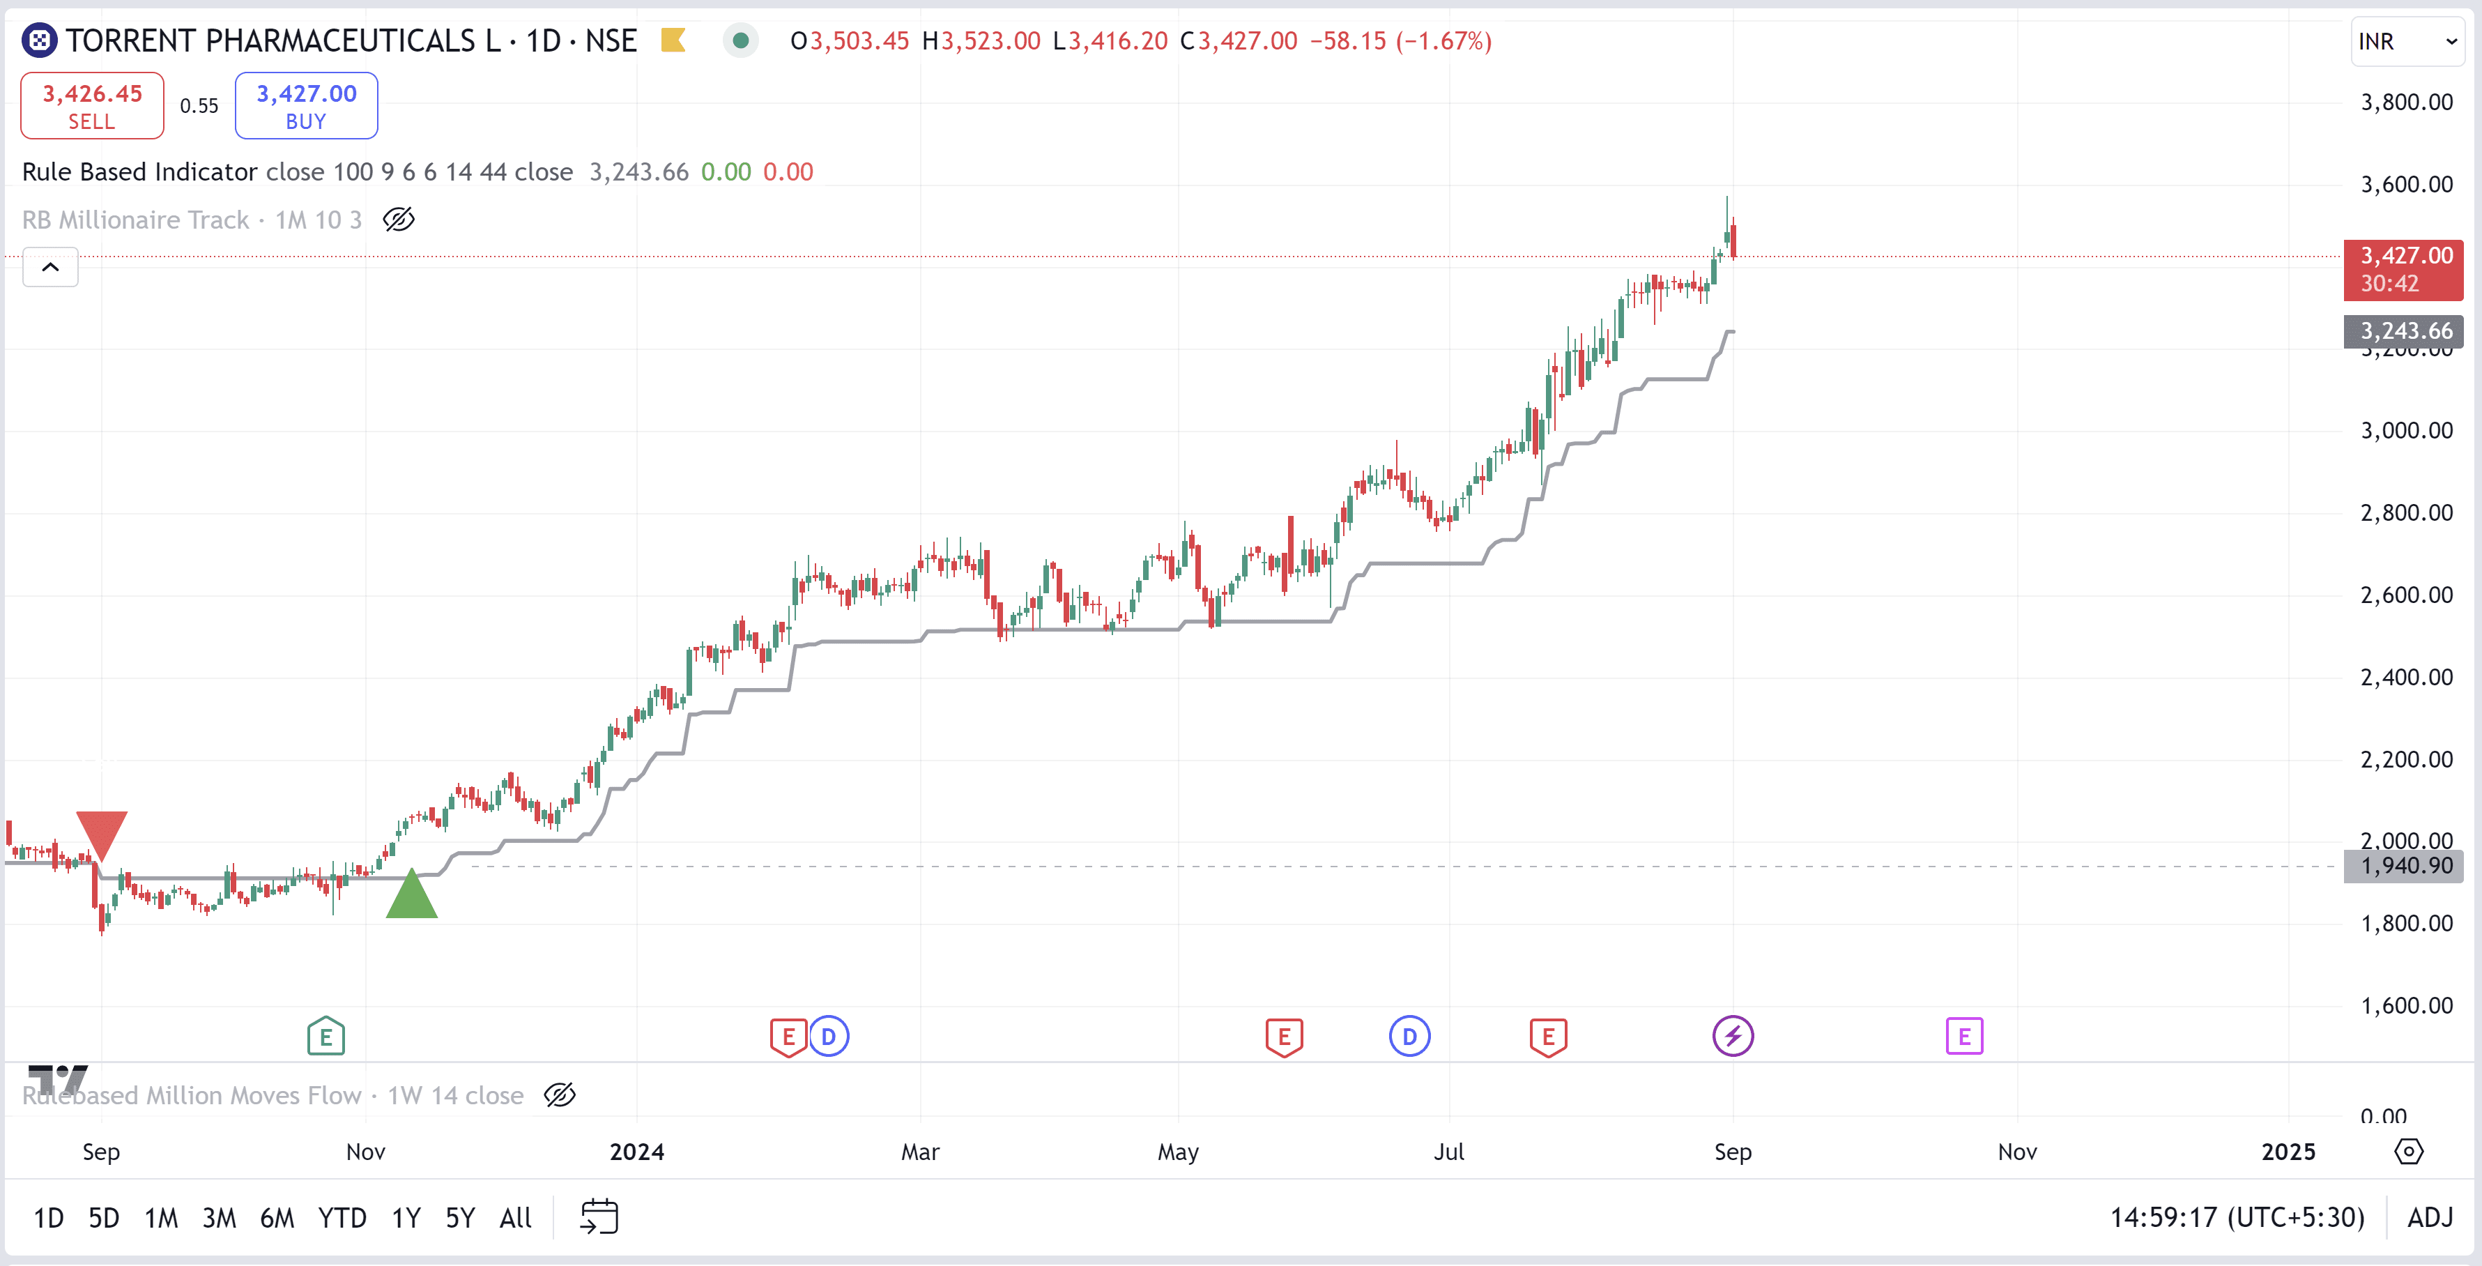Click the green market status dot
Image resolution: width=2482 pixels, height=1266 pixels.
(741, 40)
